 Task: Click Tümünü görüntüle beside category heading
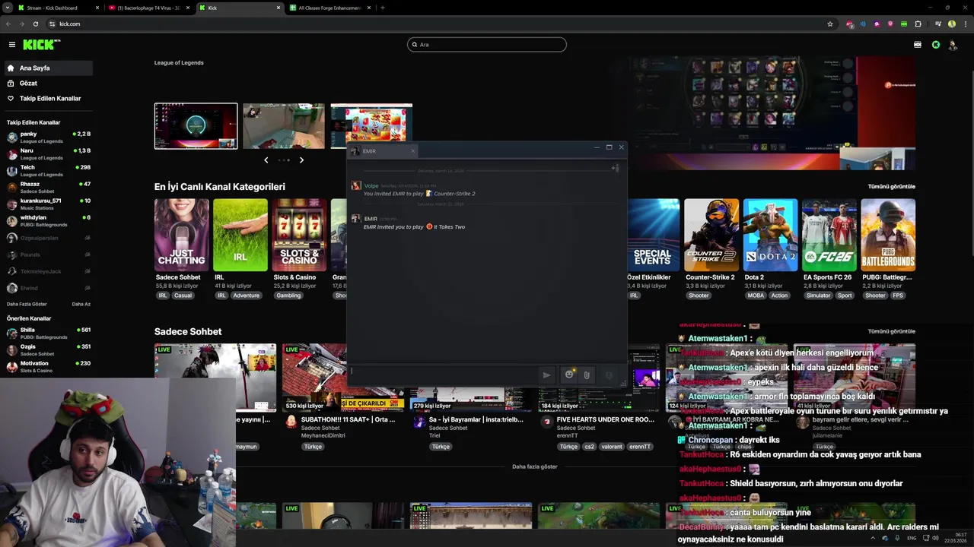(891, 186)
